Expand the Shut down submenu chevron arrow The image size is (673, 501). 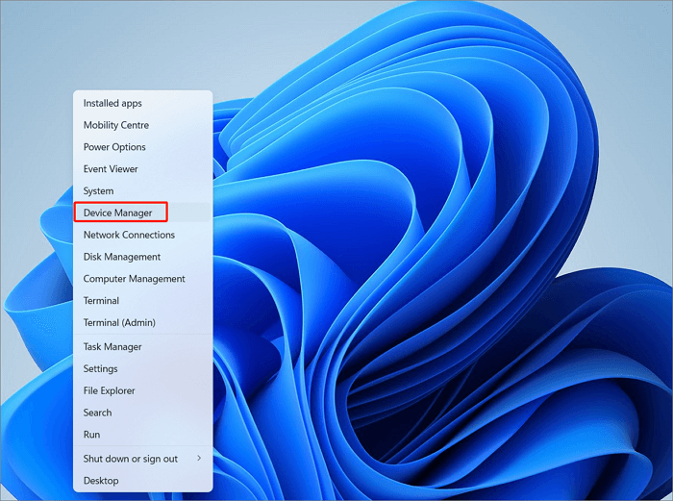tap(199, 459)
